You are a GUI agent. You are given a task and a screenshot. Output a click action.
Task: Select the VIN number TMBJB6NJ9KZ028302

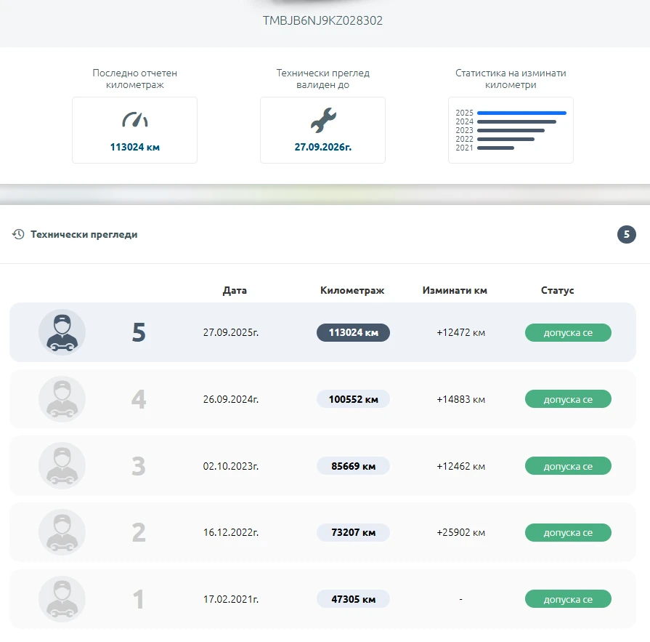pos(322,21)
